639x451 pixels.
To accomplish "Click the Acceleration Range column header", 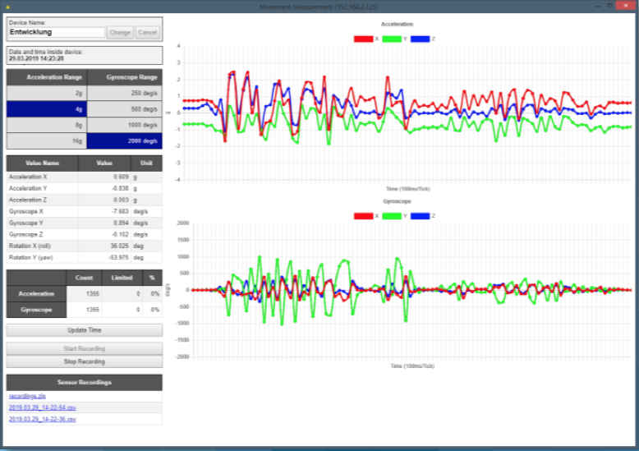I will point(47,77).
